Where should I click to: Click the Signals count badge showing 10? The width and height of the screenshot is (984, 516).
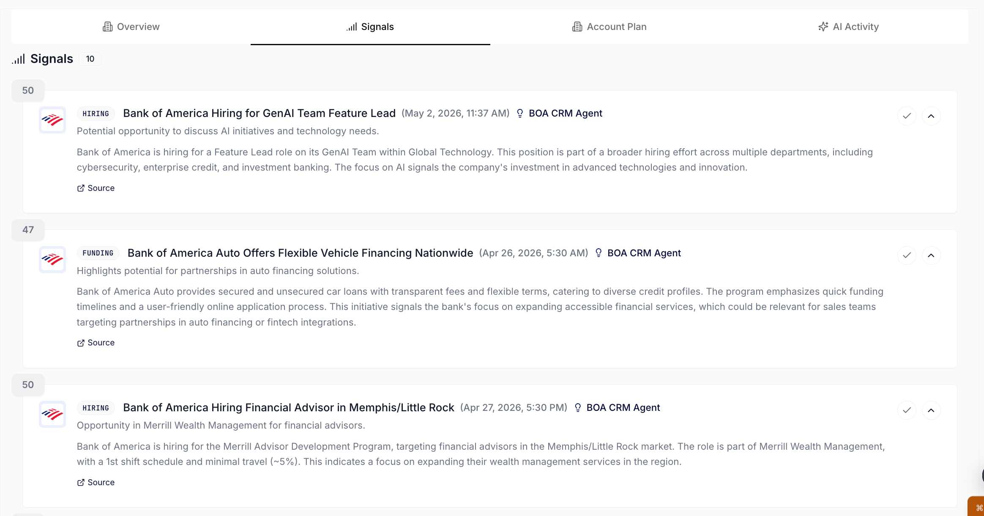(90, 59)
